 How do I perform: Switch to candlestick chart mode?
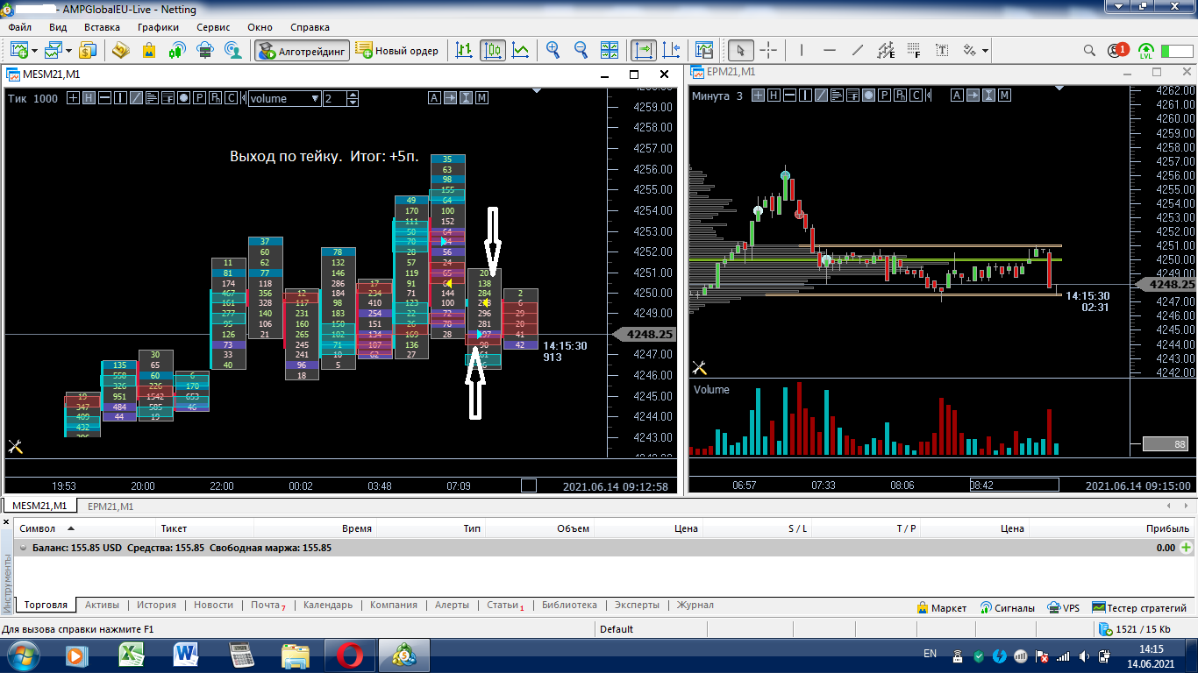pyautogui.click(x=493, y=50)
